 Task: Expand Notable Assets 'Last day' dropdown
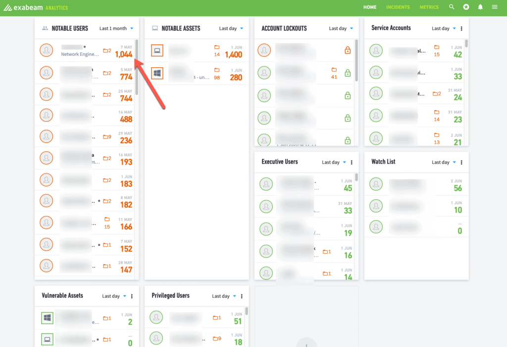pos(231,29)
